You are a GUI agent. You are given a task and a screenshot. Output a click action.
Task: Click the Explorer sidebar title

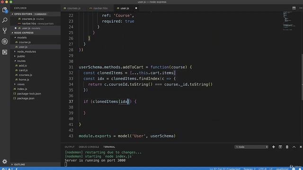[20, 8]
